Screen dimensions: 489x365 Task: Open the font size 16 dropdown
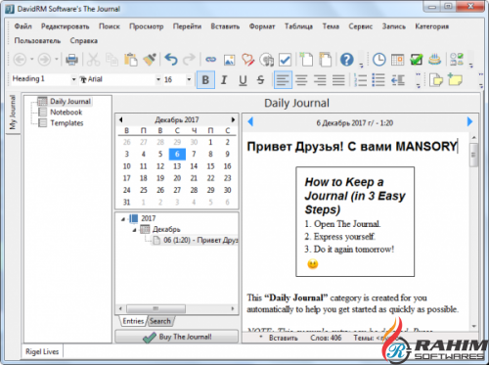189,79
